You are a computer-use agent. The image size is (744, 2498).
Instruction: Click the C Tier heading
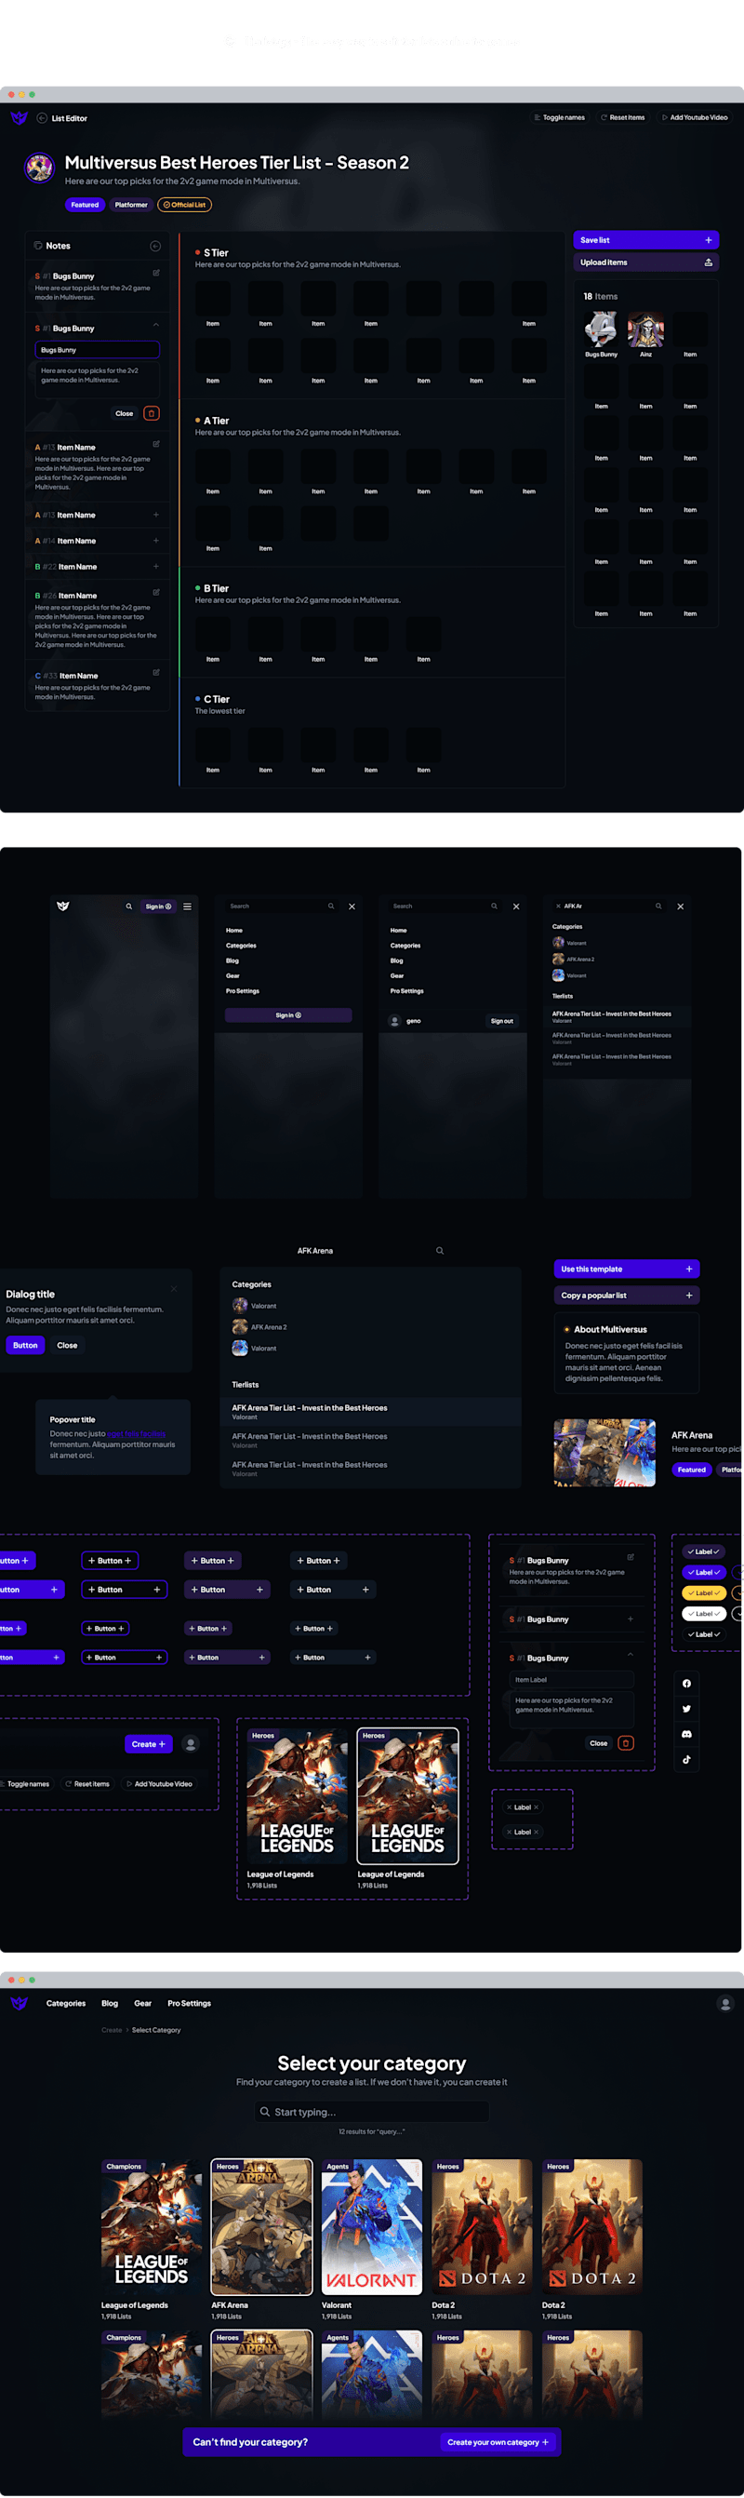[216, 699]
